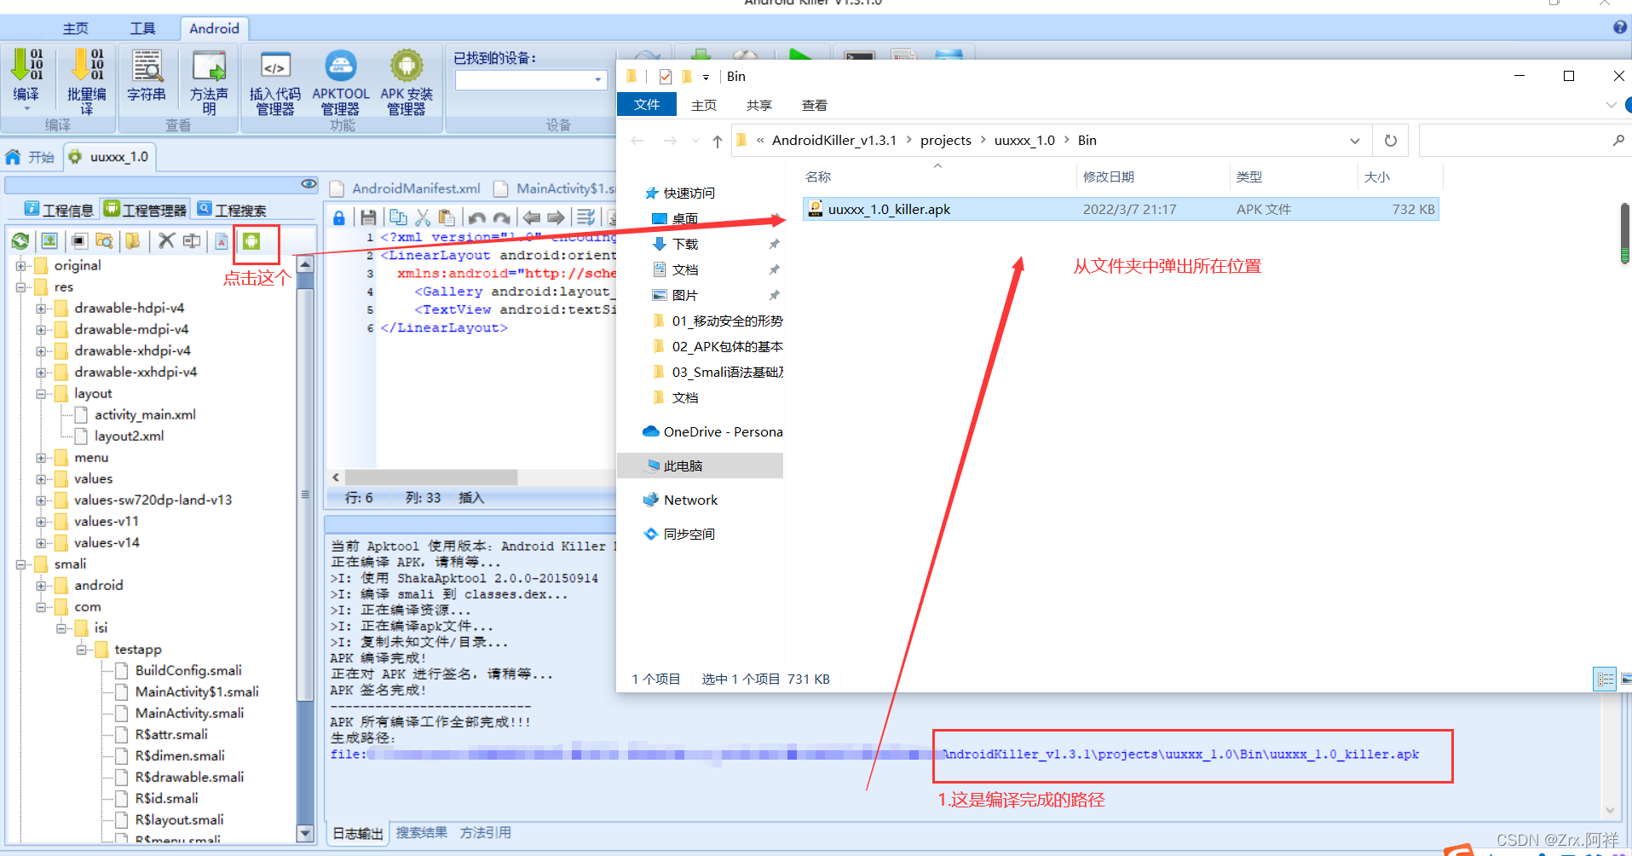Click the delete X icon in project toolbar
The height and width of the screenshot is (856, 1632).
(x=166, y=241)
